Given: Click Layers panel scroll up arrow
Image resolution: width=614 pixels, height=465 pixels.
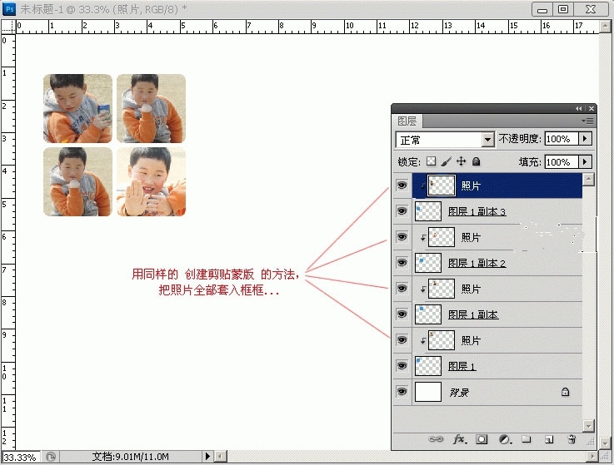Looking at the screenshot, I should [x=588, y=179].
